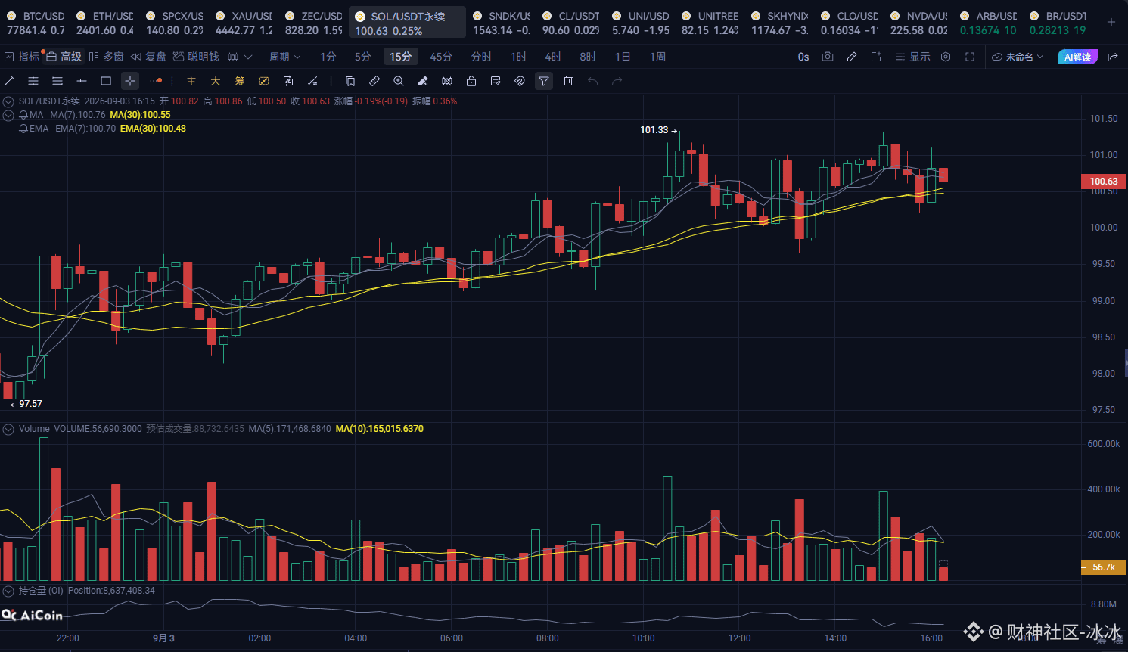Toggle the MA indicator alert bell
1128x652 pixels.
click(x=23, y=115)
